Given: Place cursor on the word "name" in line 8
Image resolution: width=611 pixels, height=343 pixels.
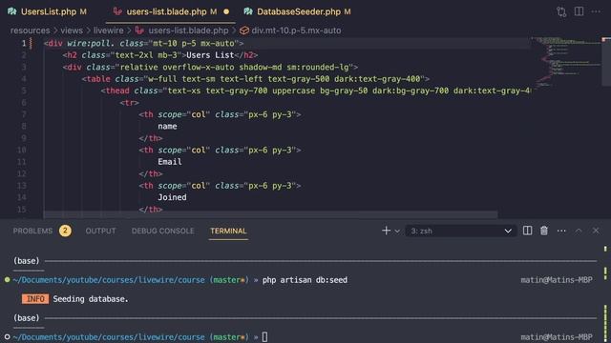Looking at the screenshot, I should tap(167, 126).
